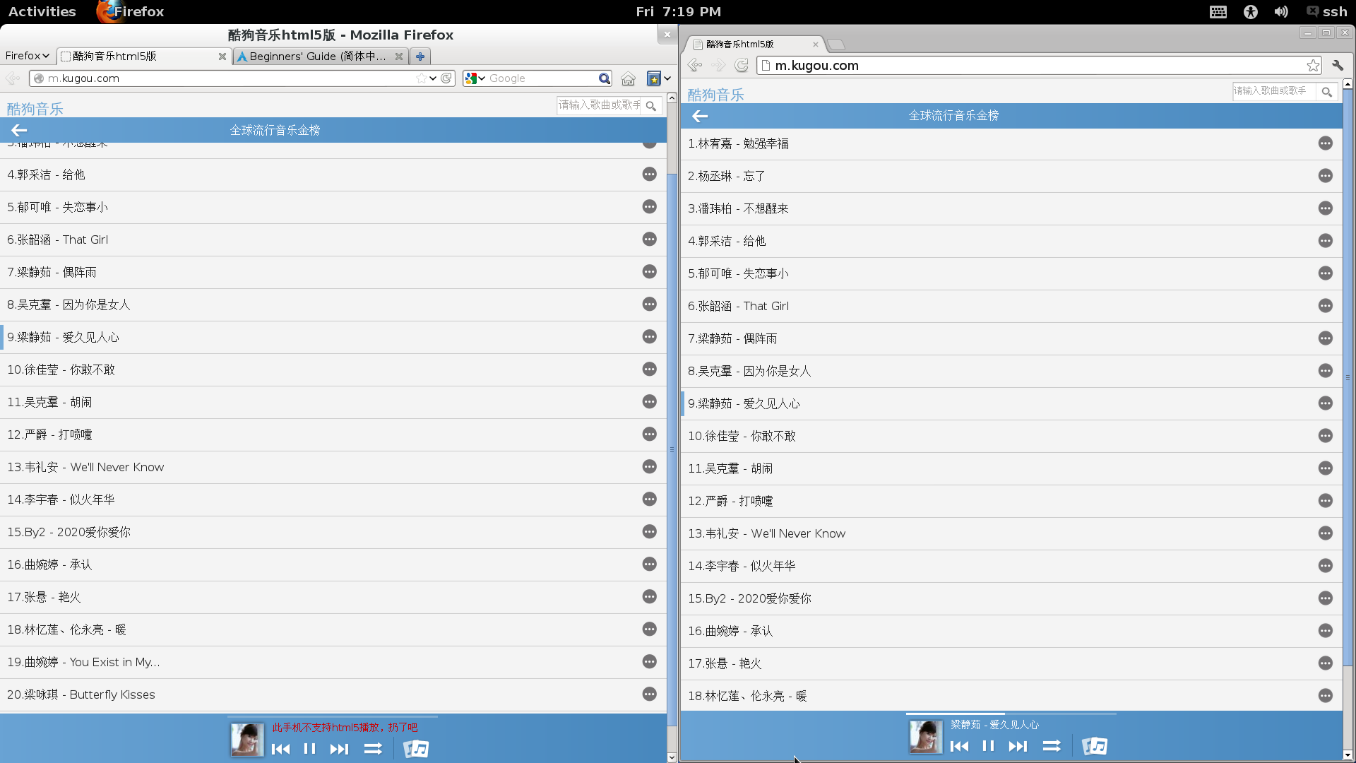Play previous track in Firefox player bar
The image size is (1356, 763).
(280, 749)
